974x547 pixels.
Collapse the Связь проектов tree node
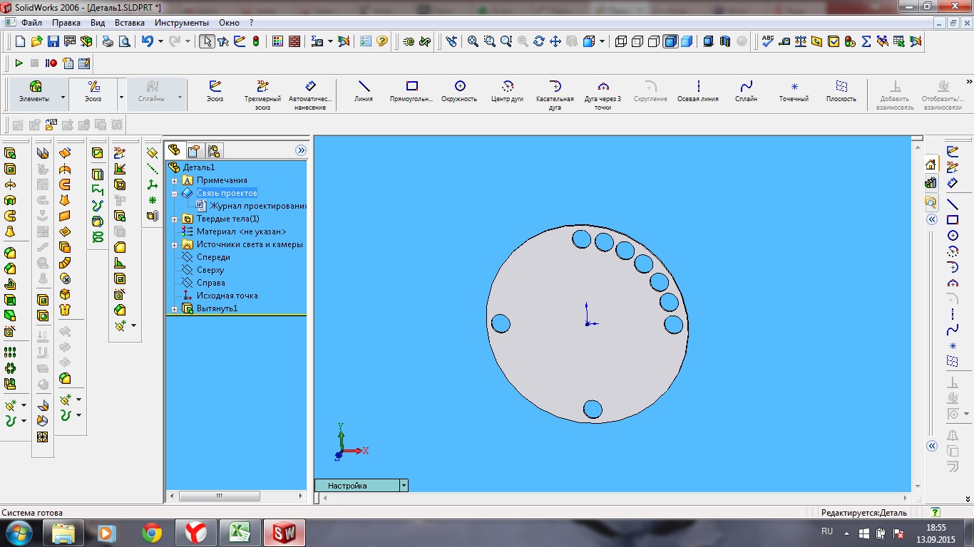(175, 193)
